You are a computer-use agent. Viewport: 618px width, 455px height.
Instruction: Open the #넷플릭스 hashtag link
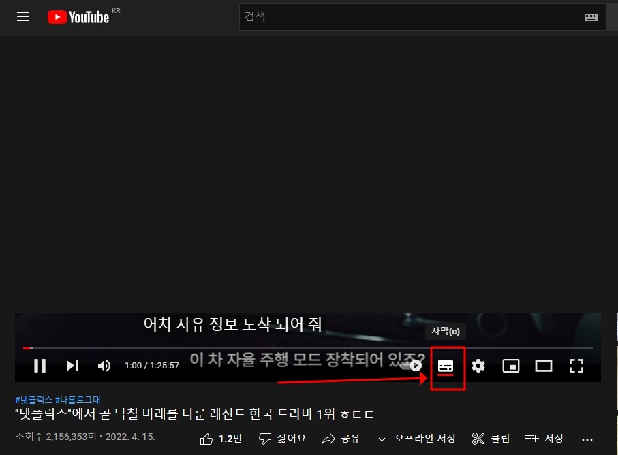[33, 400]
